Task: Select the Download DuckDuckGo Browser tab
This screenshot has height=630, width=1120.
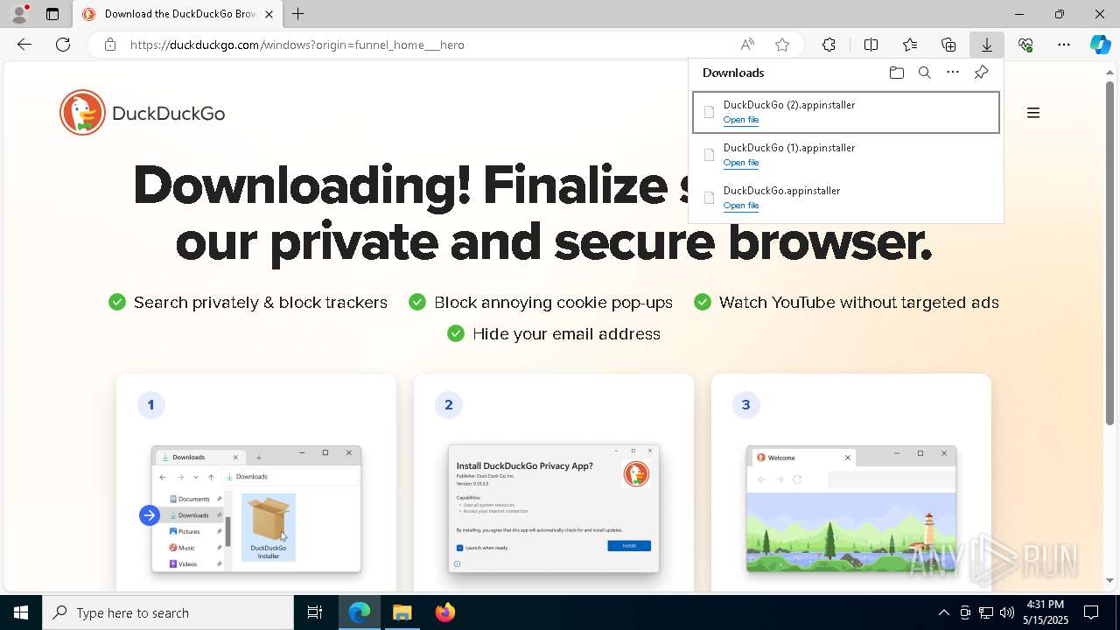Action: tap(178, 14)
